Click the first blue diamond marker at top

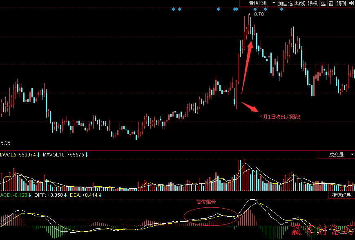coord(173,9)
